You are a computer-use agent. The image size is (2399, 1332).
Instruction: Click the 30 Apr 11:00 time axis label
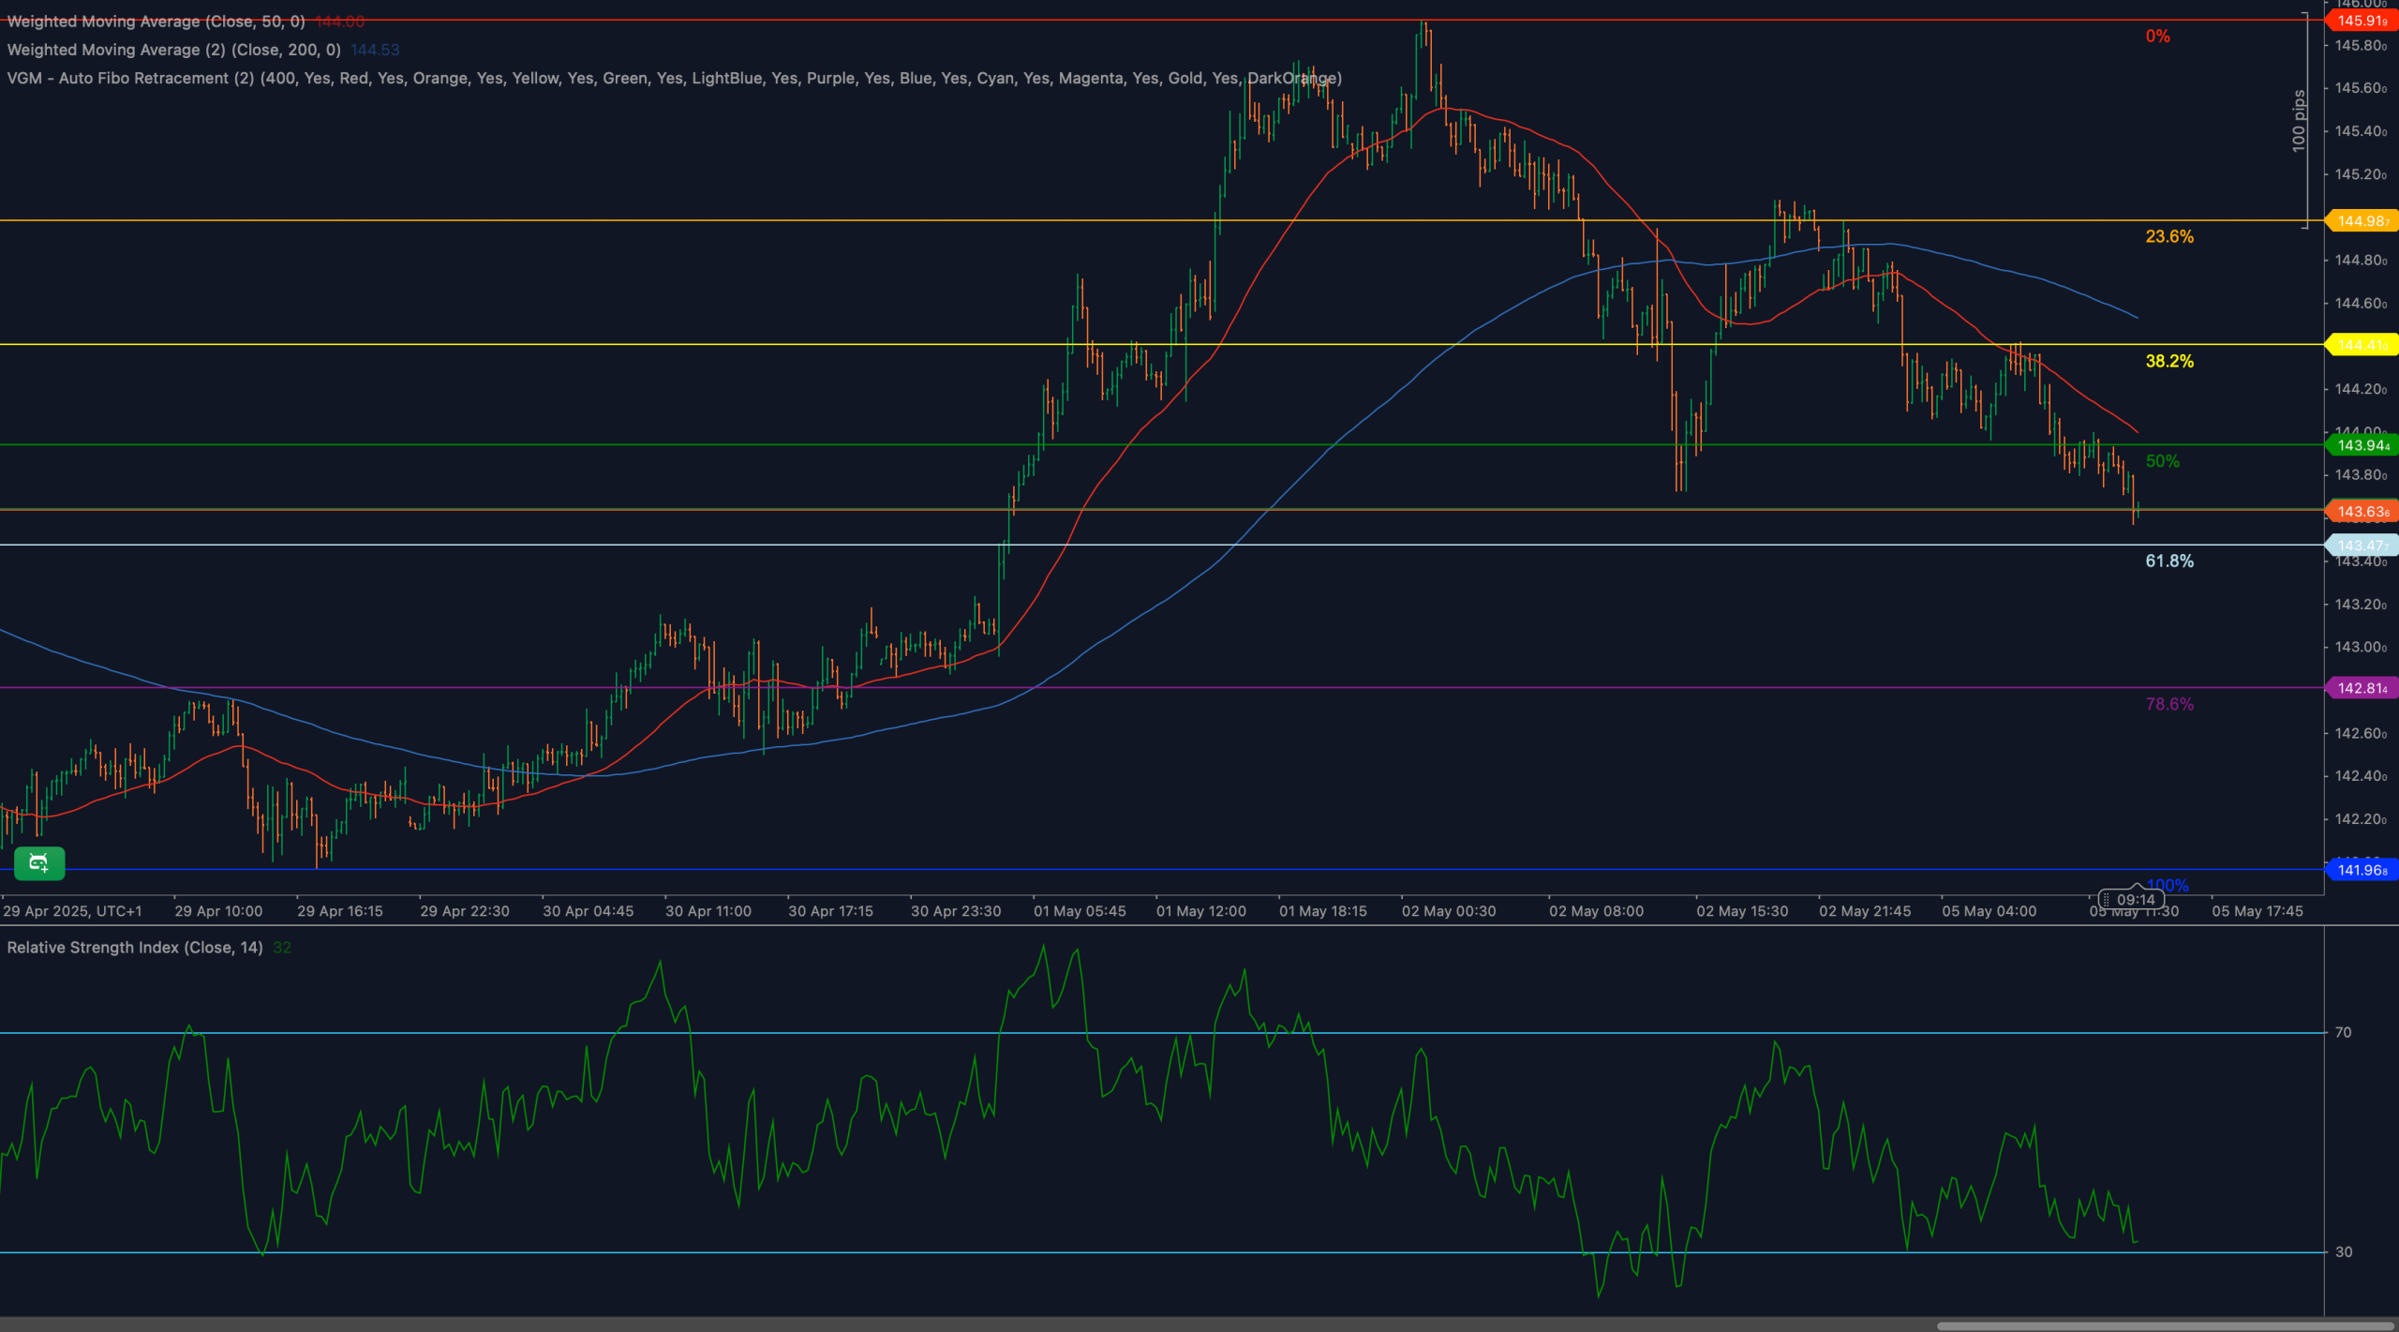pyautogui.click(x=708, y=911)
